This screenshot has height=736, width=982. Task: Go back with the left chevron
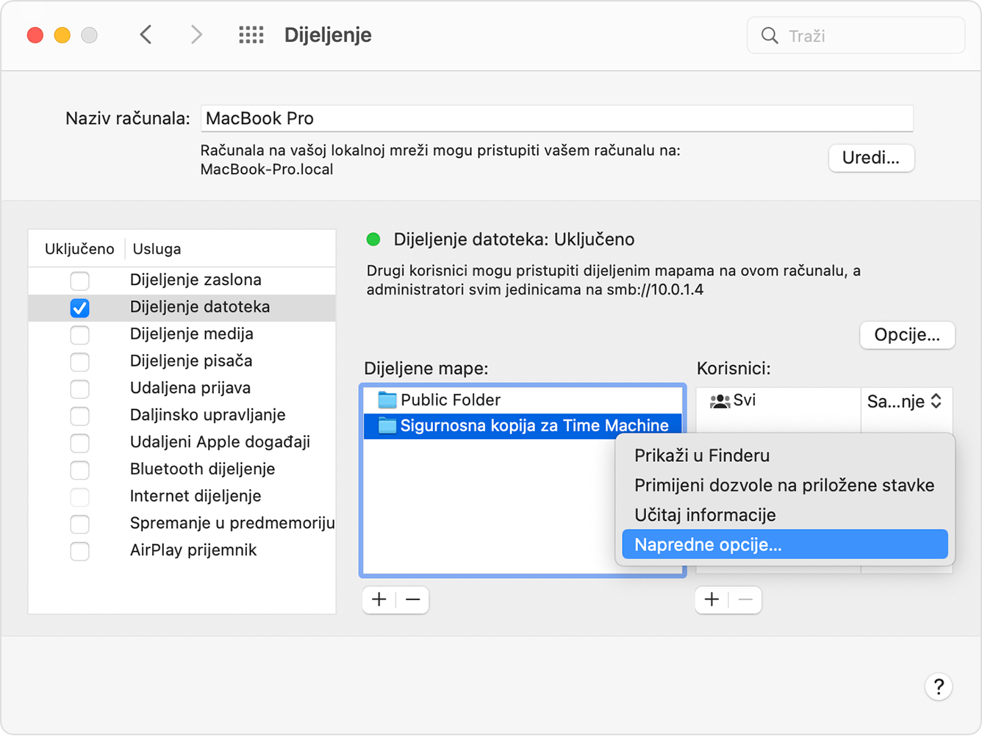pos(146,35)
